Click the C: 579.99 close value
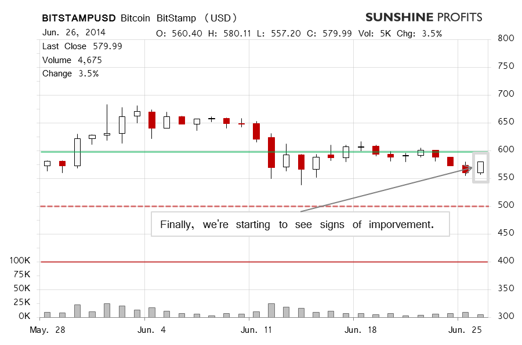Image resolution: width=522 pixels, height=345 pixels. pyautogui.click(x=329, y=34)
